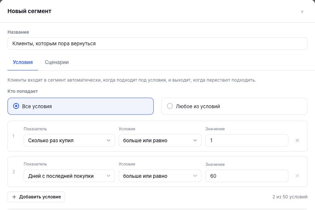Remove condition 1 with its X icon
This screenshot has width=315, height=210.
point(297,140)
